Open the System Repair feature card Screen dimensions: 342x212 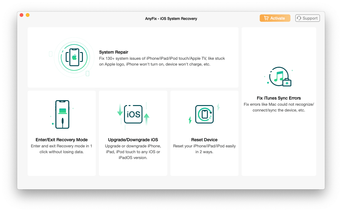133,57
